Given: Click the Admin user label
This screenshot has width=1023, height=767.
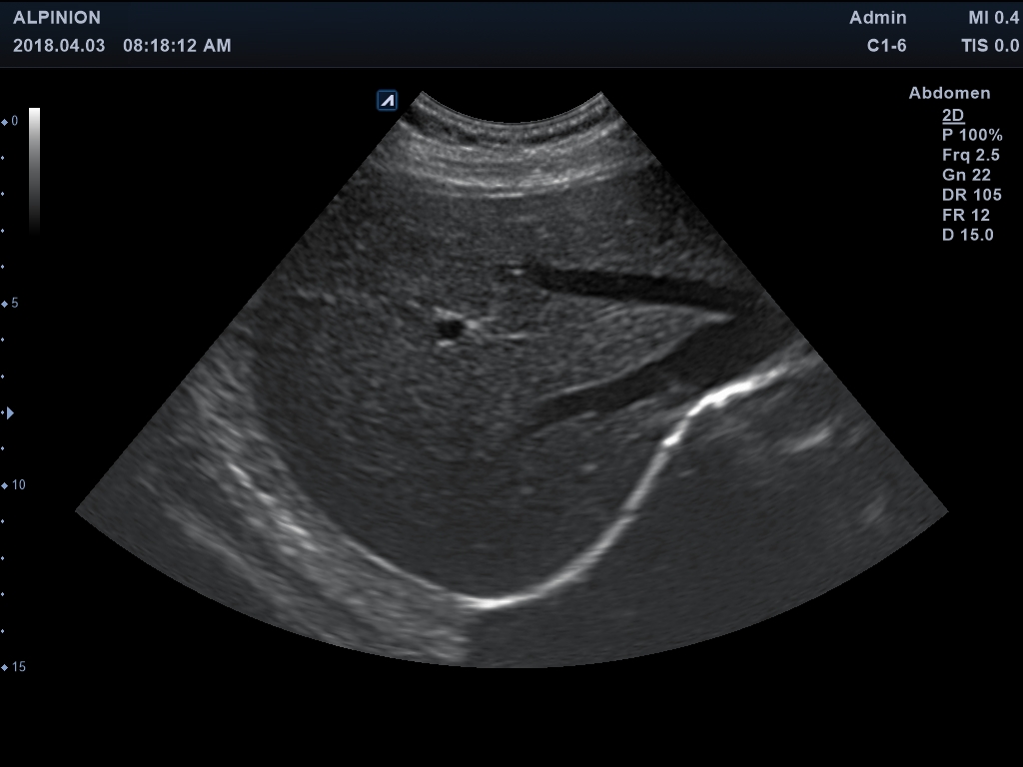Looking at the screenshot, I should pos(878,18).
